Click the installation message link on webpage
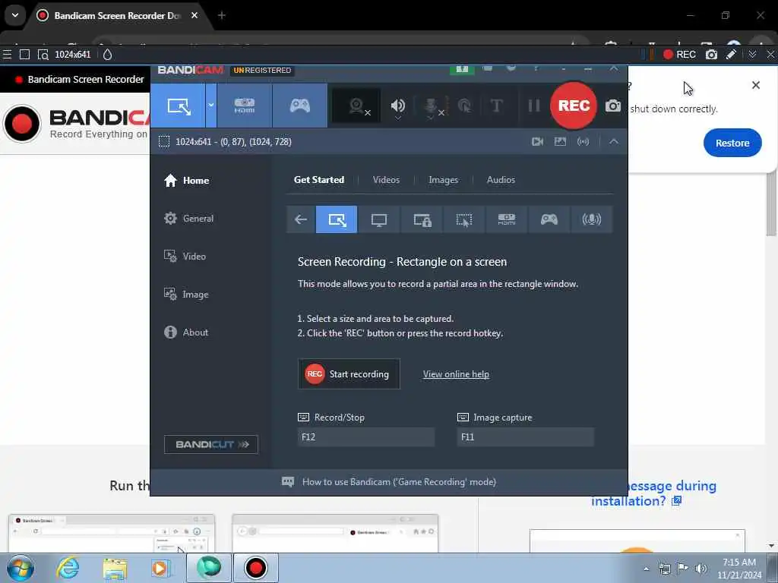Image resolution: width=778 pixels, height=583 pixels. tap(653, 493)
